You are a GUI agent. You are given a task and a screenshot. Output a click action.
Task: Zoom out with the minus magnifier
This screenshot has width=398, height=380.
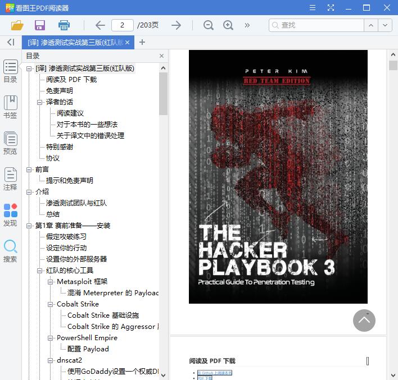(x=209, y=25)
